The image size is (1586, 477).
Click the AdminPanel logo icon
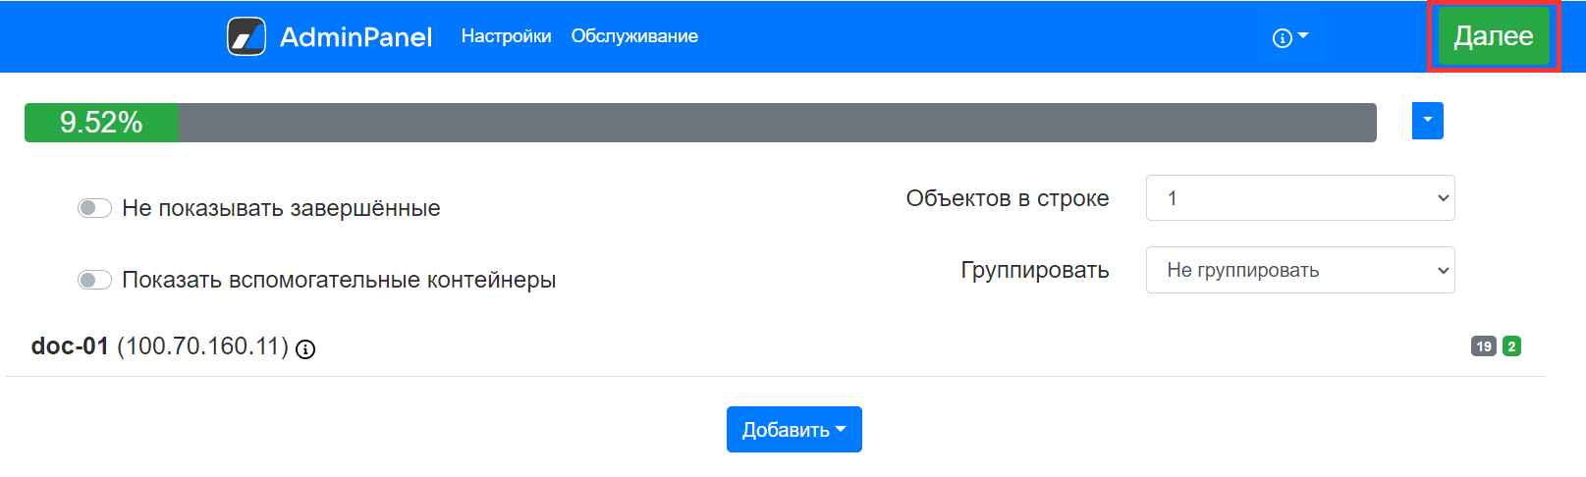click(x=246, y=36)
